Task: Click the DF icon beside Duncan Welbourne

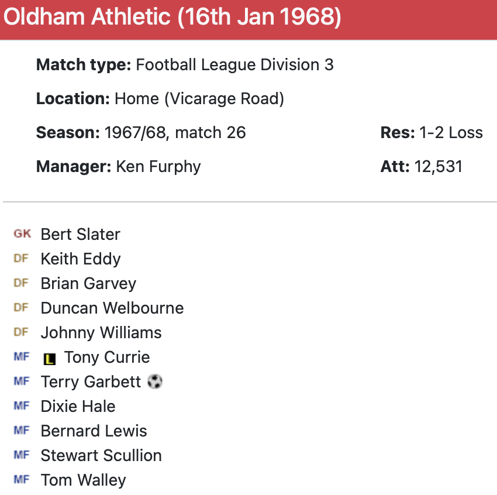Action: coord(21,308)
